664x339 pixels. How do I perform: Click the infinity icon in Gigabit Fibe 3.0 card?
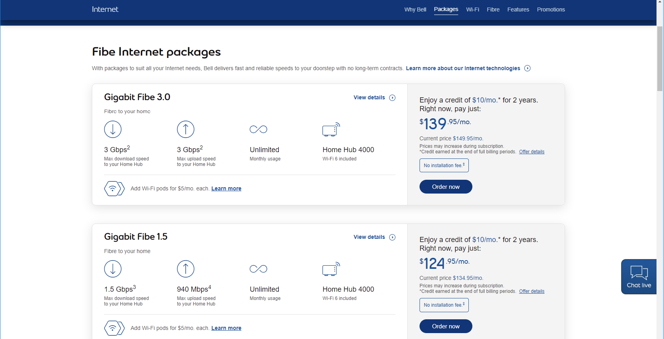pos(259,129)
